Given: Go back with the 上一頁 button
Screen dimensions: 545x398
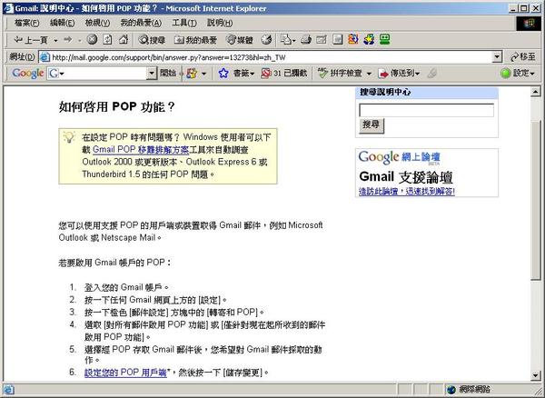Looking at the screenshot, I should coord(30,40).
